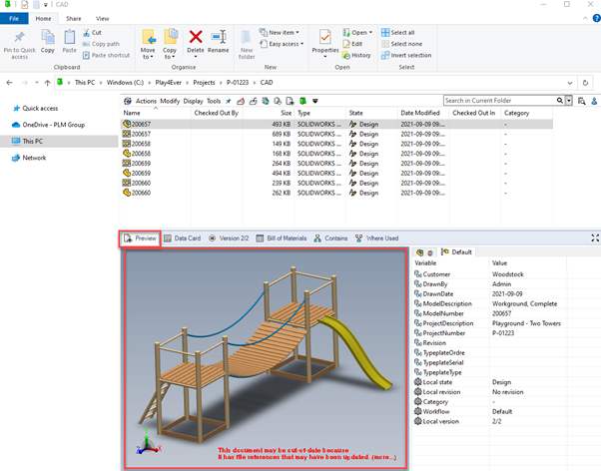
Task: Select the 200660 file of 262 KB
Action: pos(336,193)
